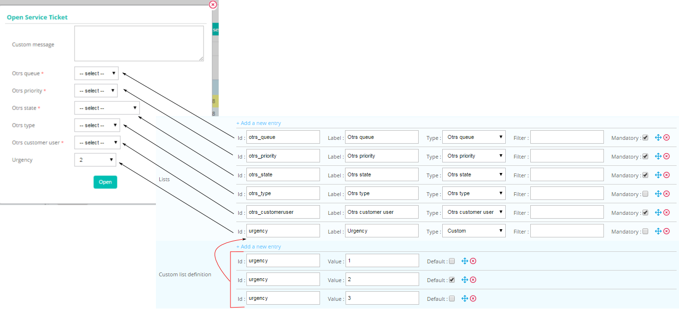Open the Otrs queue select dropdown in ticket form
Viewport: 679px width, 309px height.
coord(96,74)
